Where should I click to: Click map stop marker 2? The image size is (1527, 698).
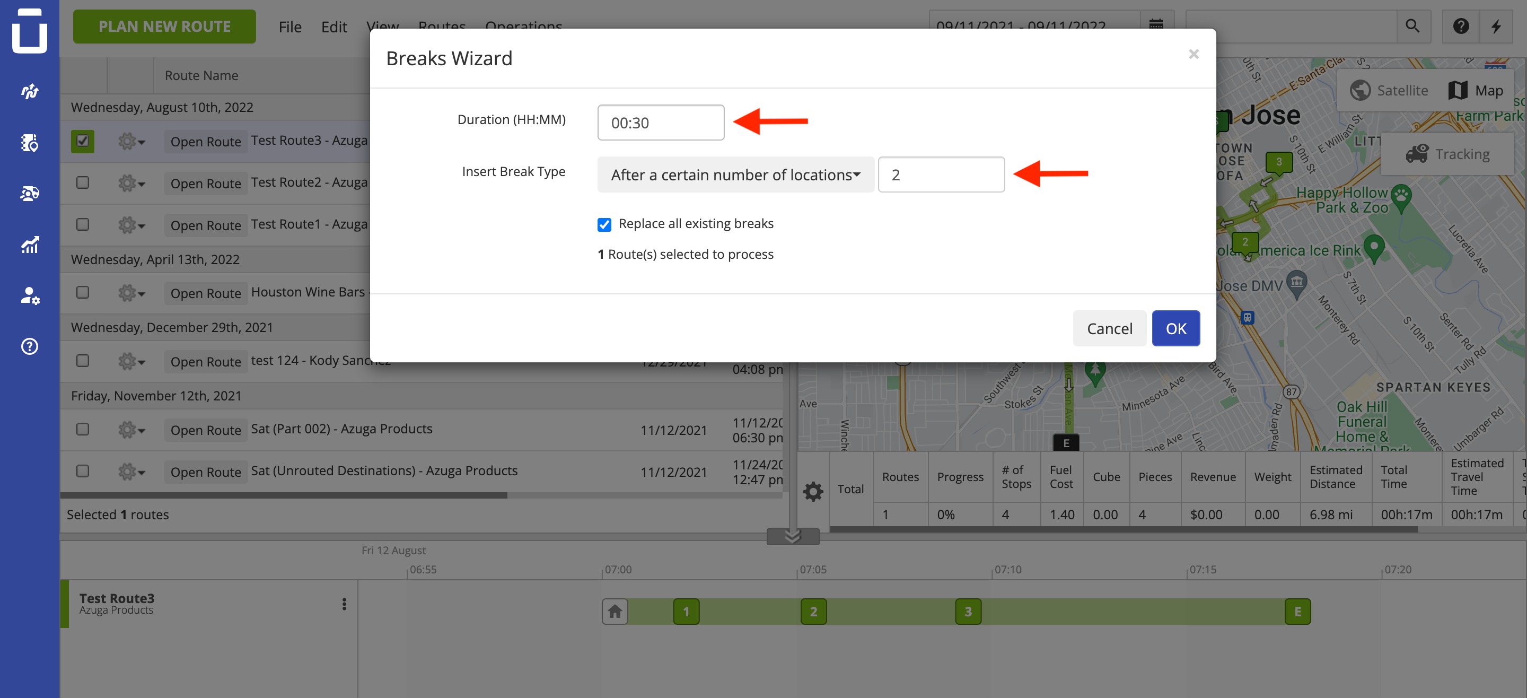[1245, 243]
